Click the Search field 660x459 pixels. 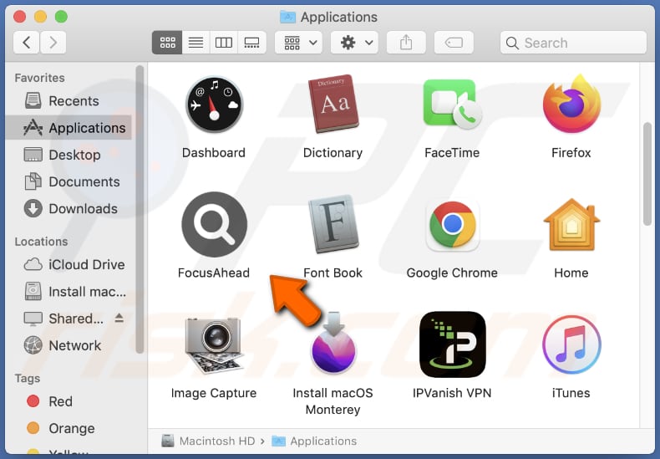[573, 43]
